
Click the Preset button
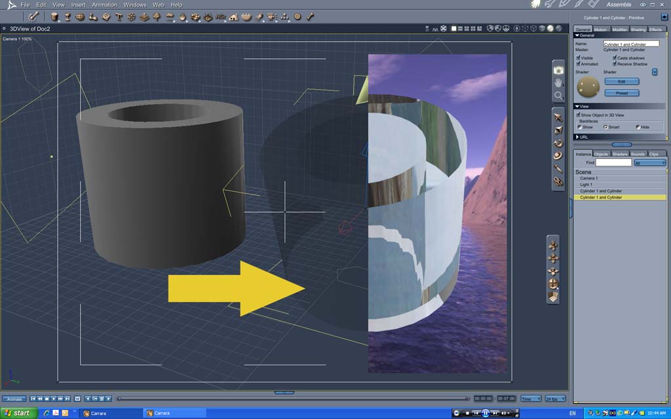(622, 93)
